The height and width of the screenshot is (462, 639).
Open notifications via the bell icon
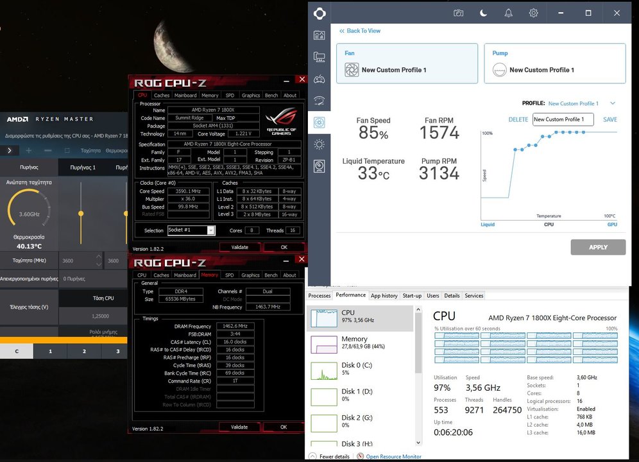click(509, 13)
